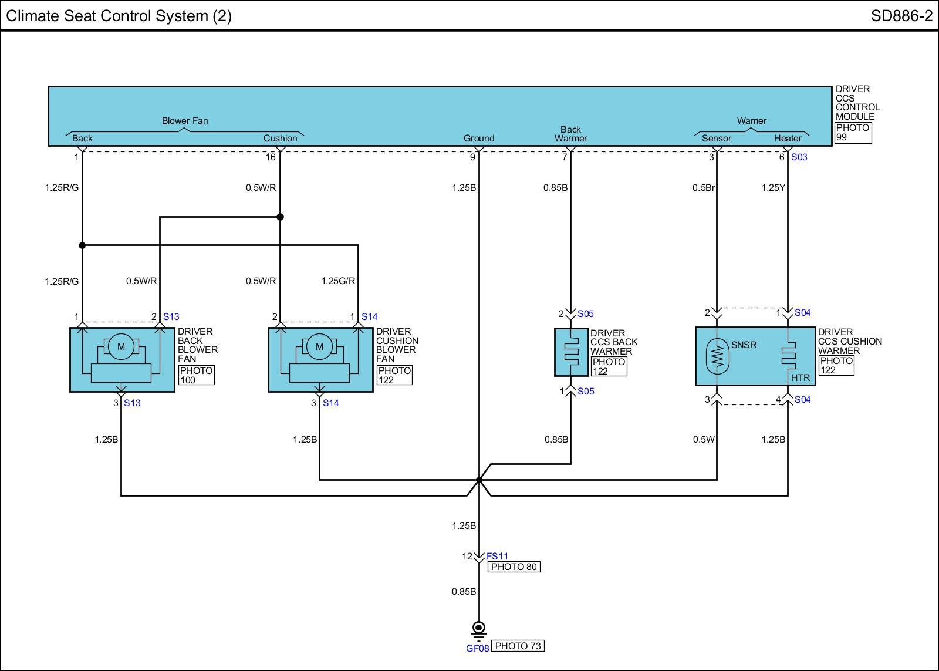Click the GF08 ground point label
The height and width of the screenshot is (671, 939).
point(477,649)
